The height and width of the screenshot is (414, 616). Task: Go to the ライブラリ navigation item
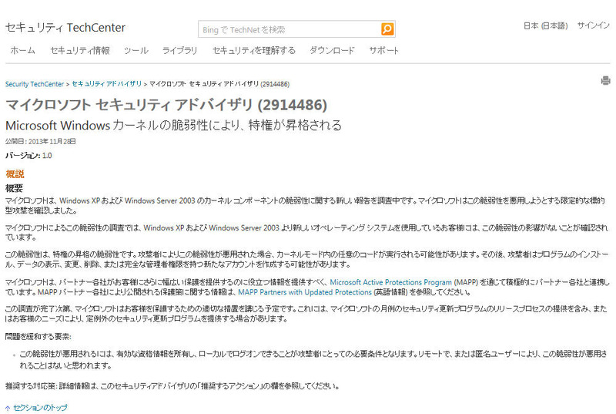coord(179,51)
